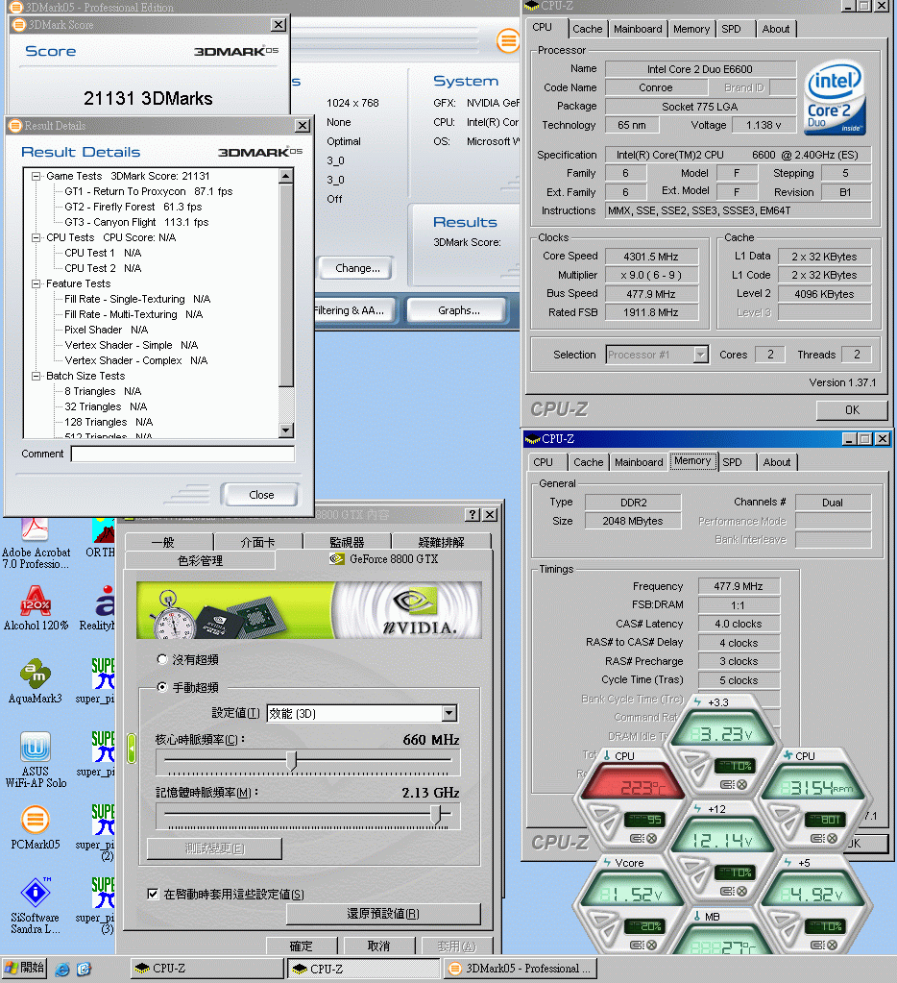Open About tab in lower CPU-Z window
The image size is (897, 983).
click(x=777, y=462)
